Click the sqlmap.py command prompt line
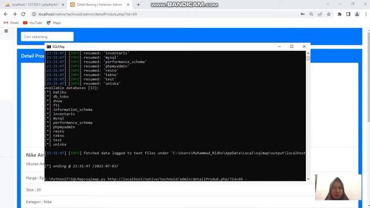The width and height of the screenshot is (370, 208). click(x=146, y=179)
